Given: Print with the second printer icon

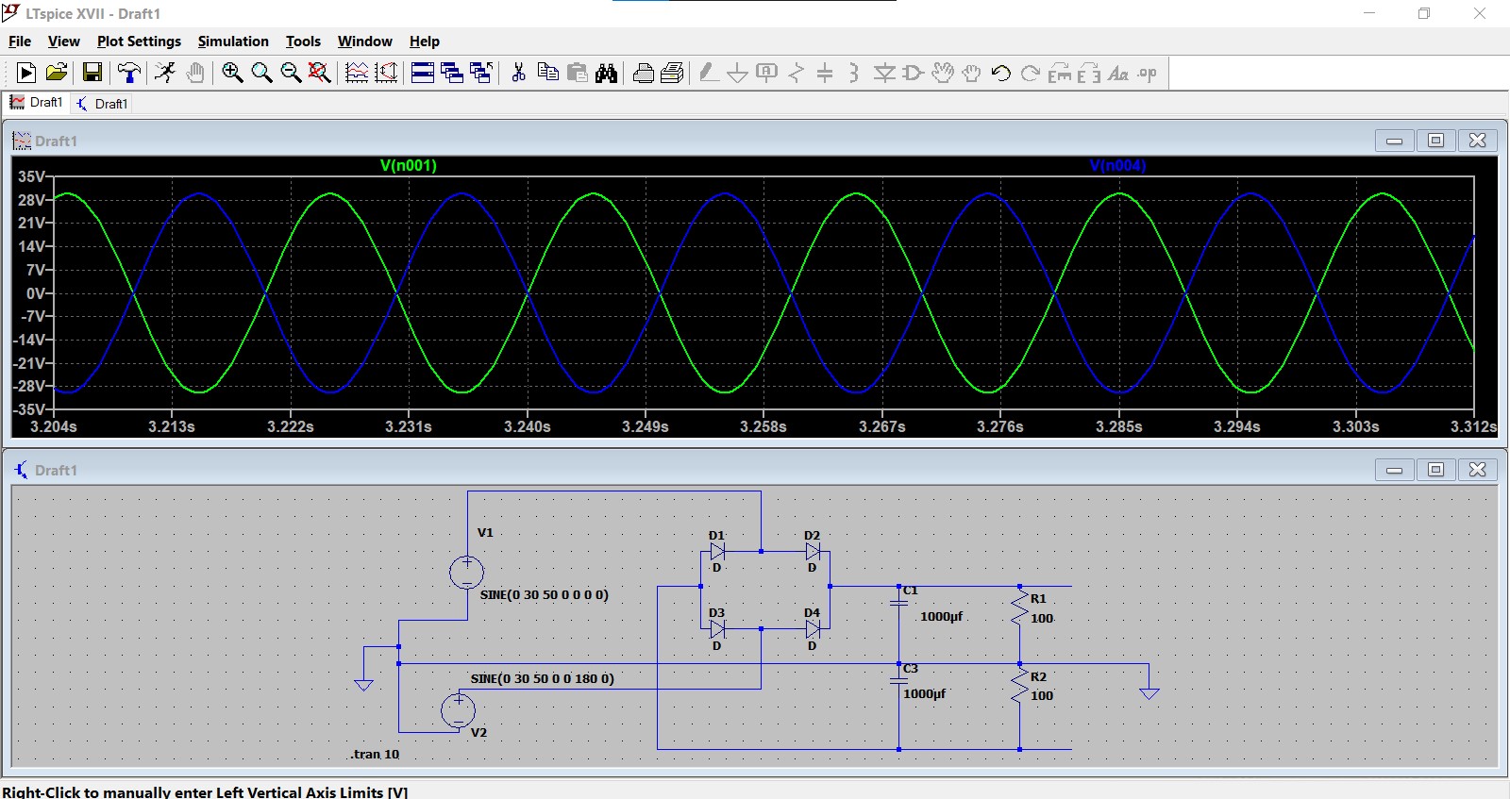Looking at the screenshot, I should [673, 73].
